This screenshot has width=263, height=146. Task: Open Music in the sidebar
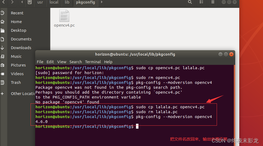pos(16,56)
